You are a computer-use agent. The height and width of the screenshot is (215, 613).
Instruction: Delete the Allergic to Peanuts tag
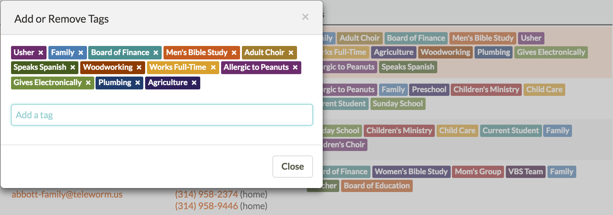[295, 67]
